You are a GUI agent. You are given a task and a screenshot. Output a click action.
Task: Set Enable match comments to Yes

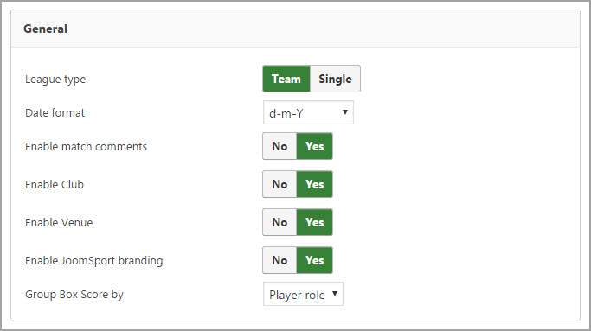pyautogui.click(x=314, y=146)
